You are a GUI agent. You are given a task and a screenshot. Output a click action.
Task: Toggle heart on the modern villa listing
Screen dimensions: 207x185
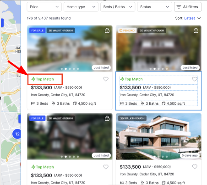195,167
